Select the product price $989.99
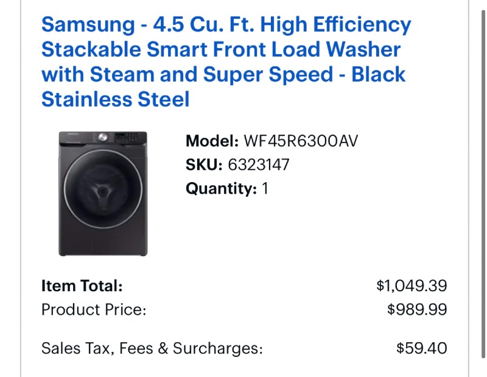Image resolution: width=487 pixels, height=377 pixels. pos(417,309)
